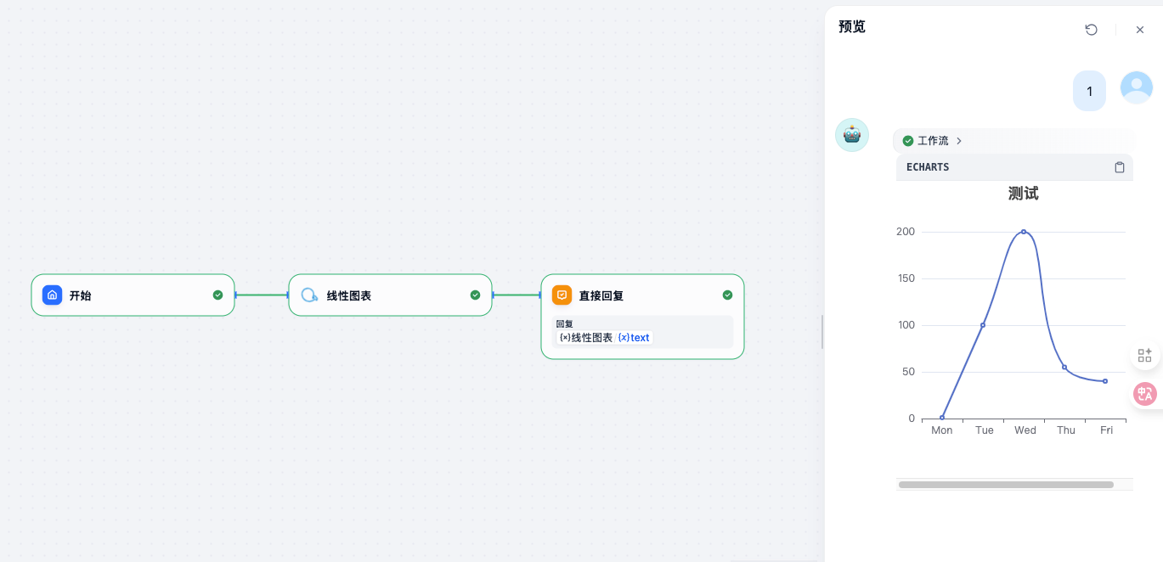
Task: Click the blue home icon on 开始 node
Action: coord(53,295)
